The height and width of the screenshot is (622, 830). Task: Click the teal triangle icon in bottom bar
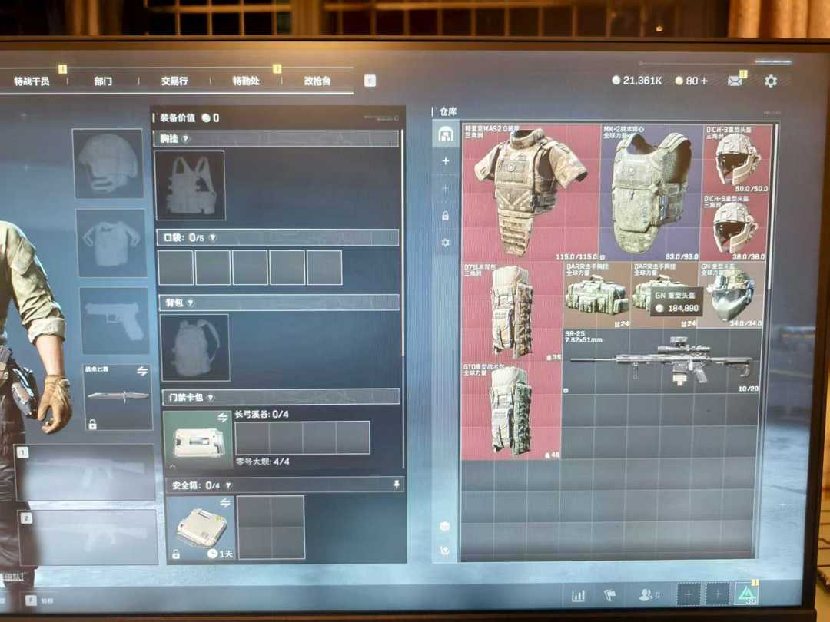click(x=748, y=594)
